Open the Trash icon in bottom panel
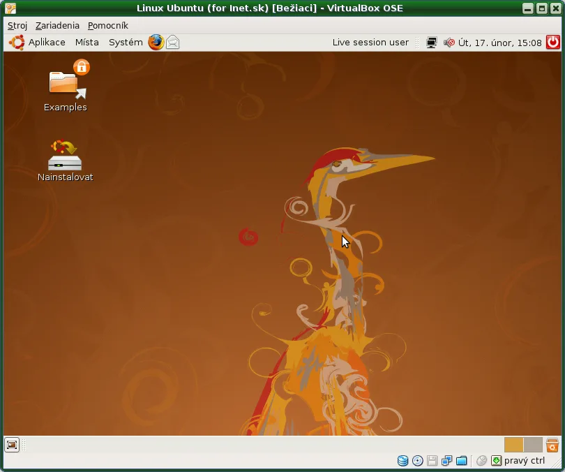Image resolution: width=565 pixels, height=472 pixels. pyautogui.click(x=552, y=445)
